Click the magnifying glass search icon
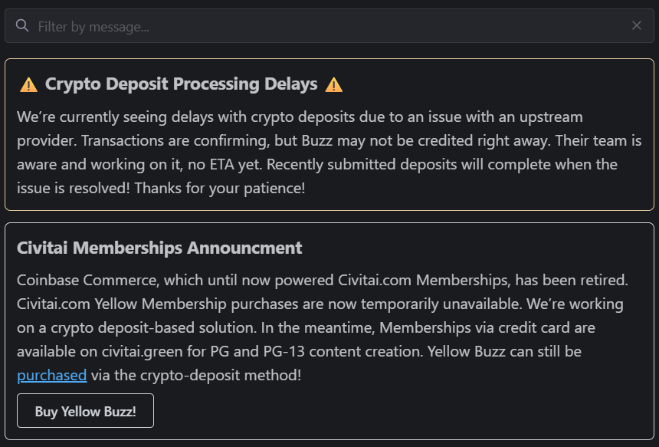This screenshot has width=659, height=447. (22, 26)
